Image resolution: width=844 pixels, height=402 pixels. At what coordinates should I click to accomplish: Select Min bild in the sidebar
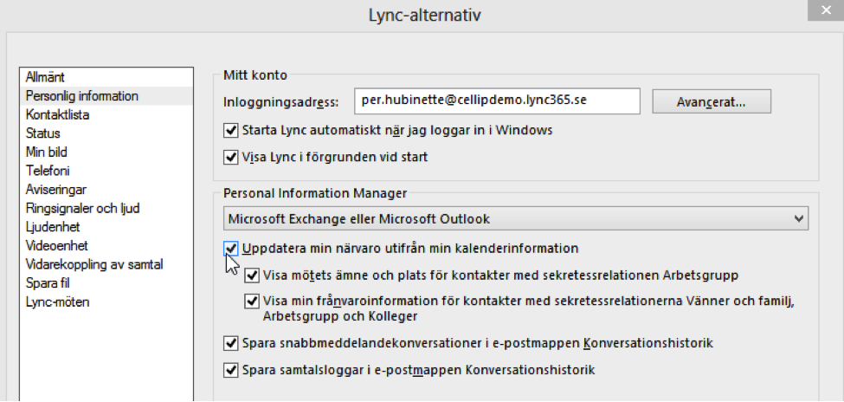point(46,152)
